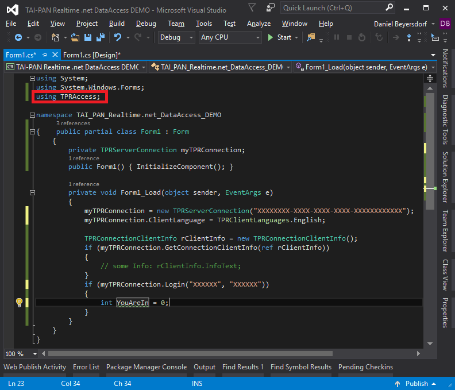Click the '3 references' CodeLens link
The image size is (455, 390).
(73, 123)
